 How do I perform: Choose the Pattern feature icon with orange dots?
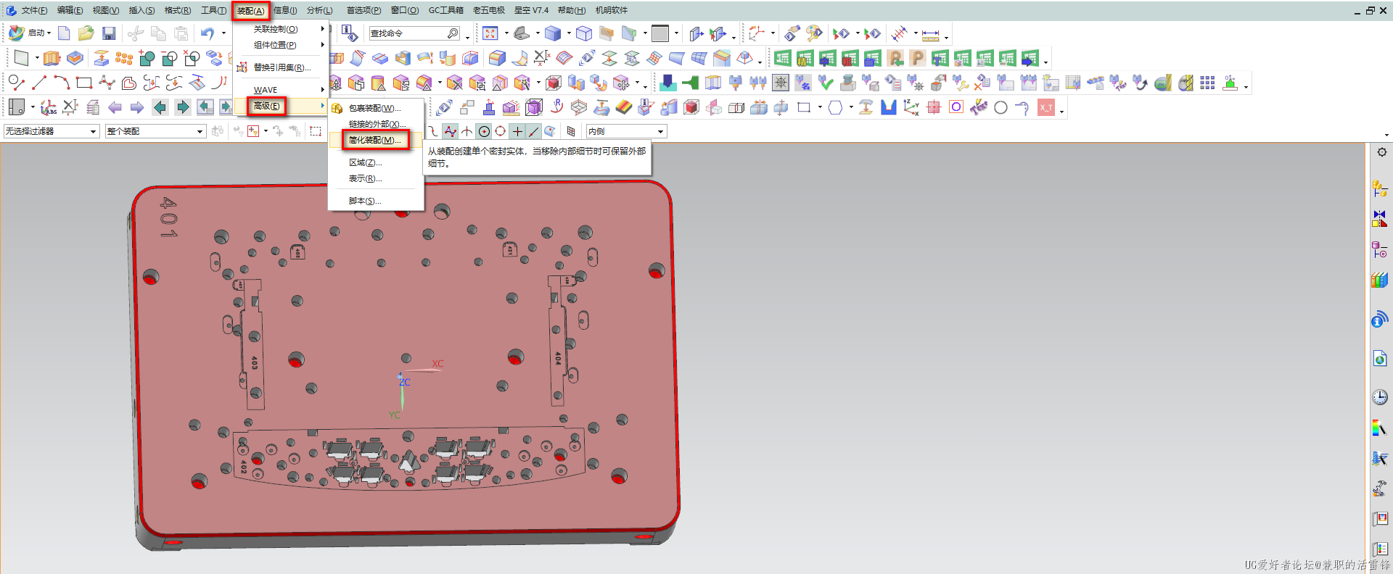tap(124, 58)
